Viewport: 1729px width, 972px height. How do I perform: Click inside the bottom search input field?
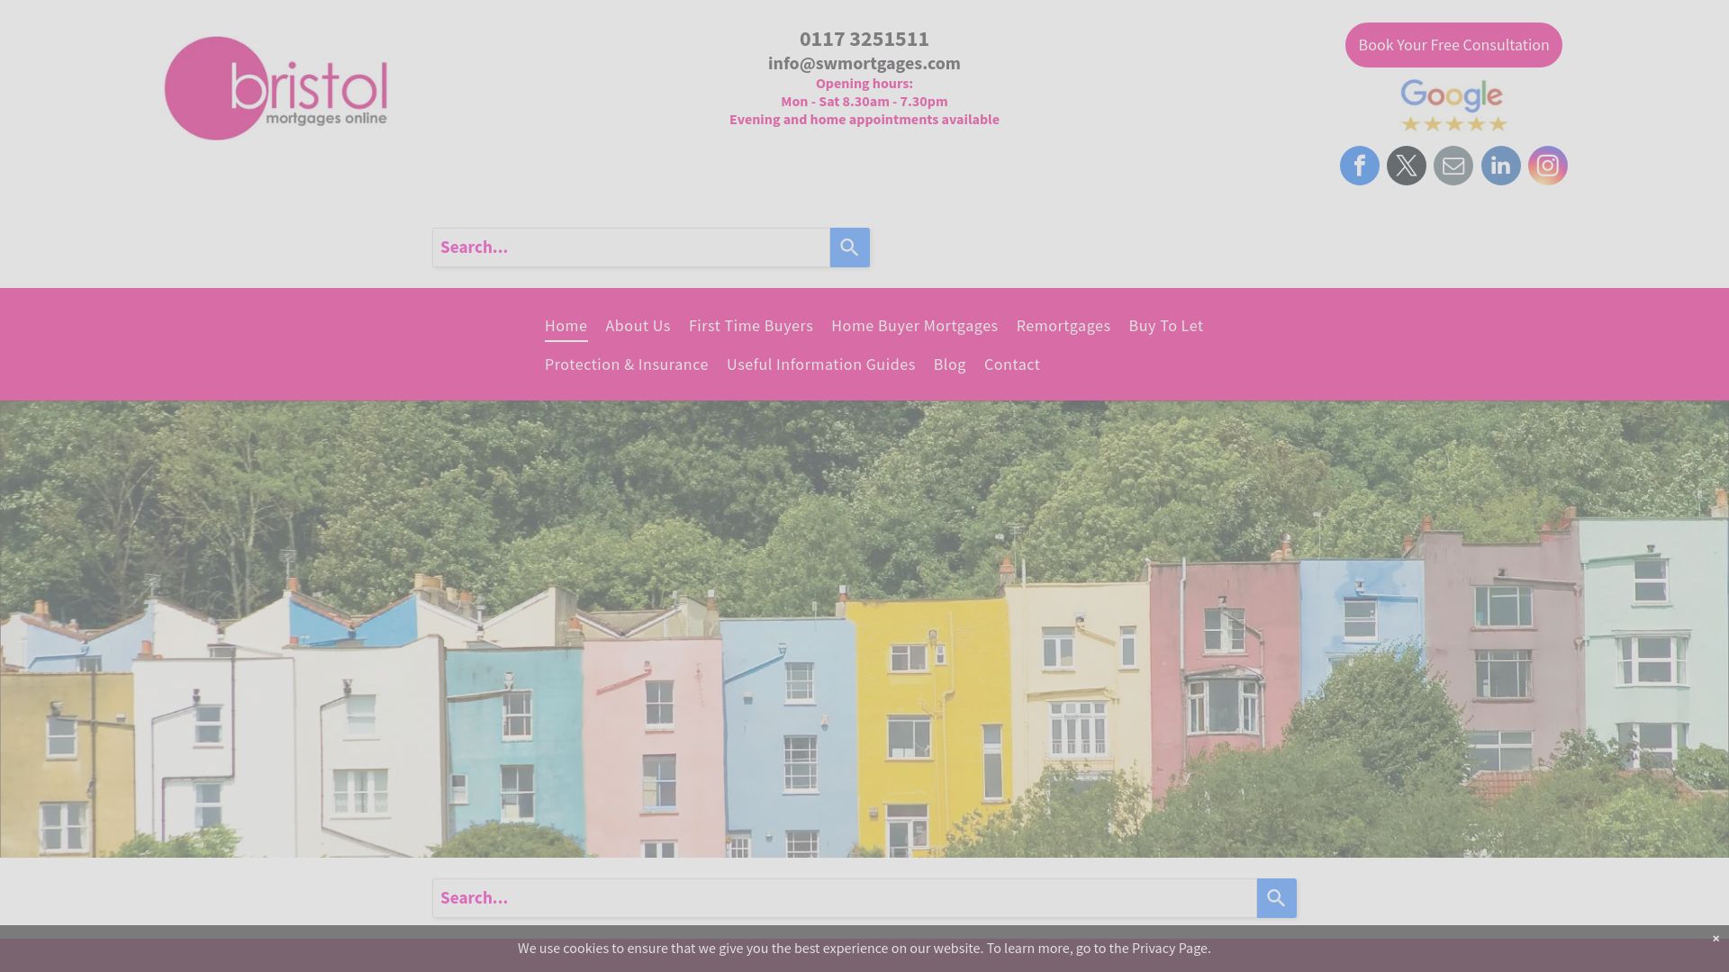[x=845, y=897]
